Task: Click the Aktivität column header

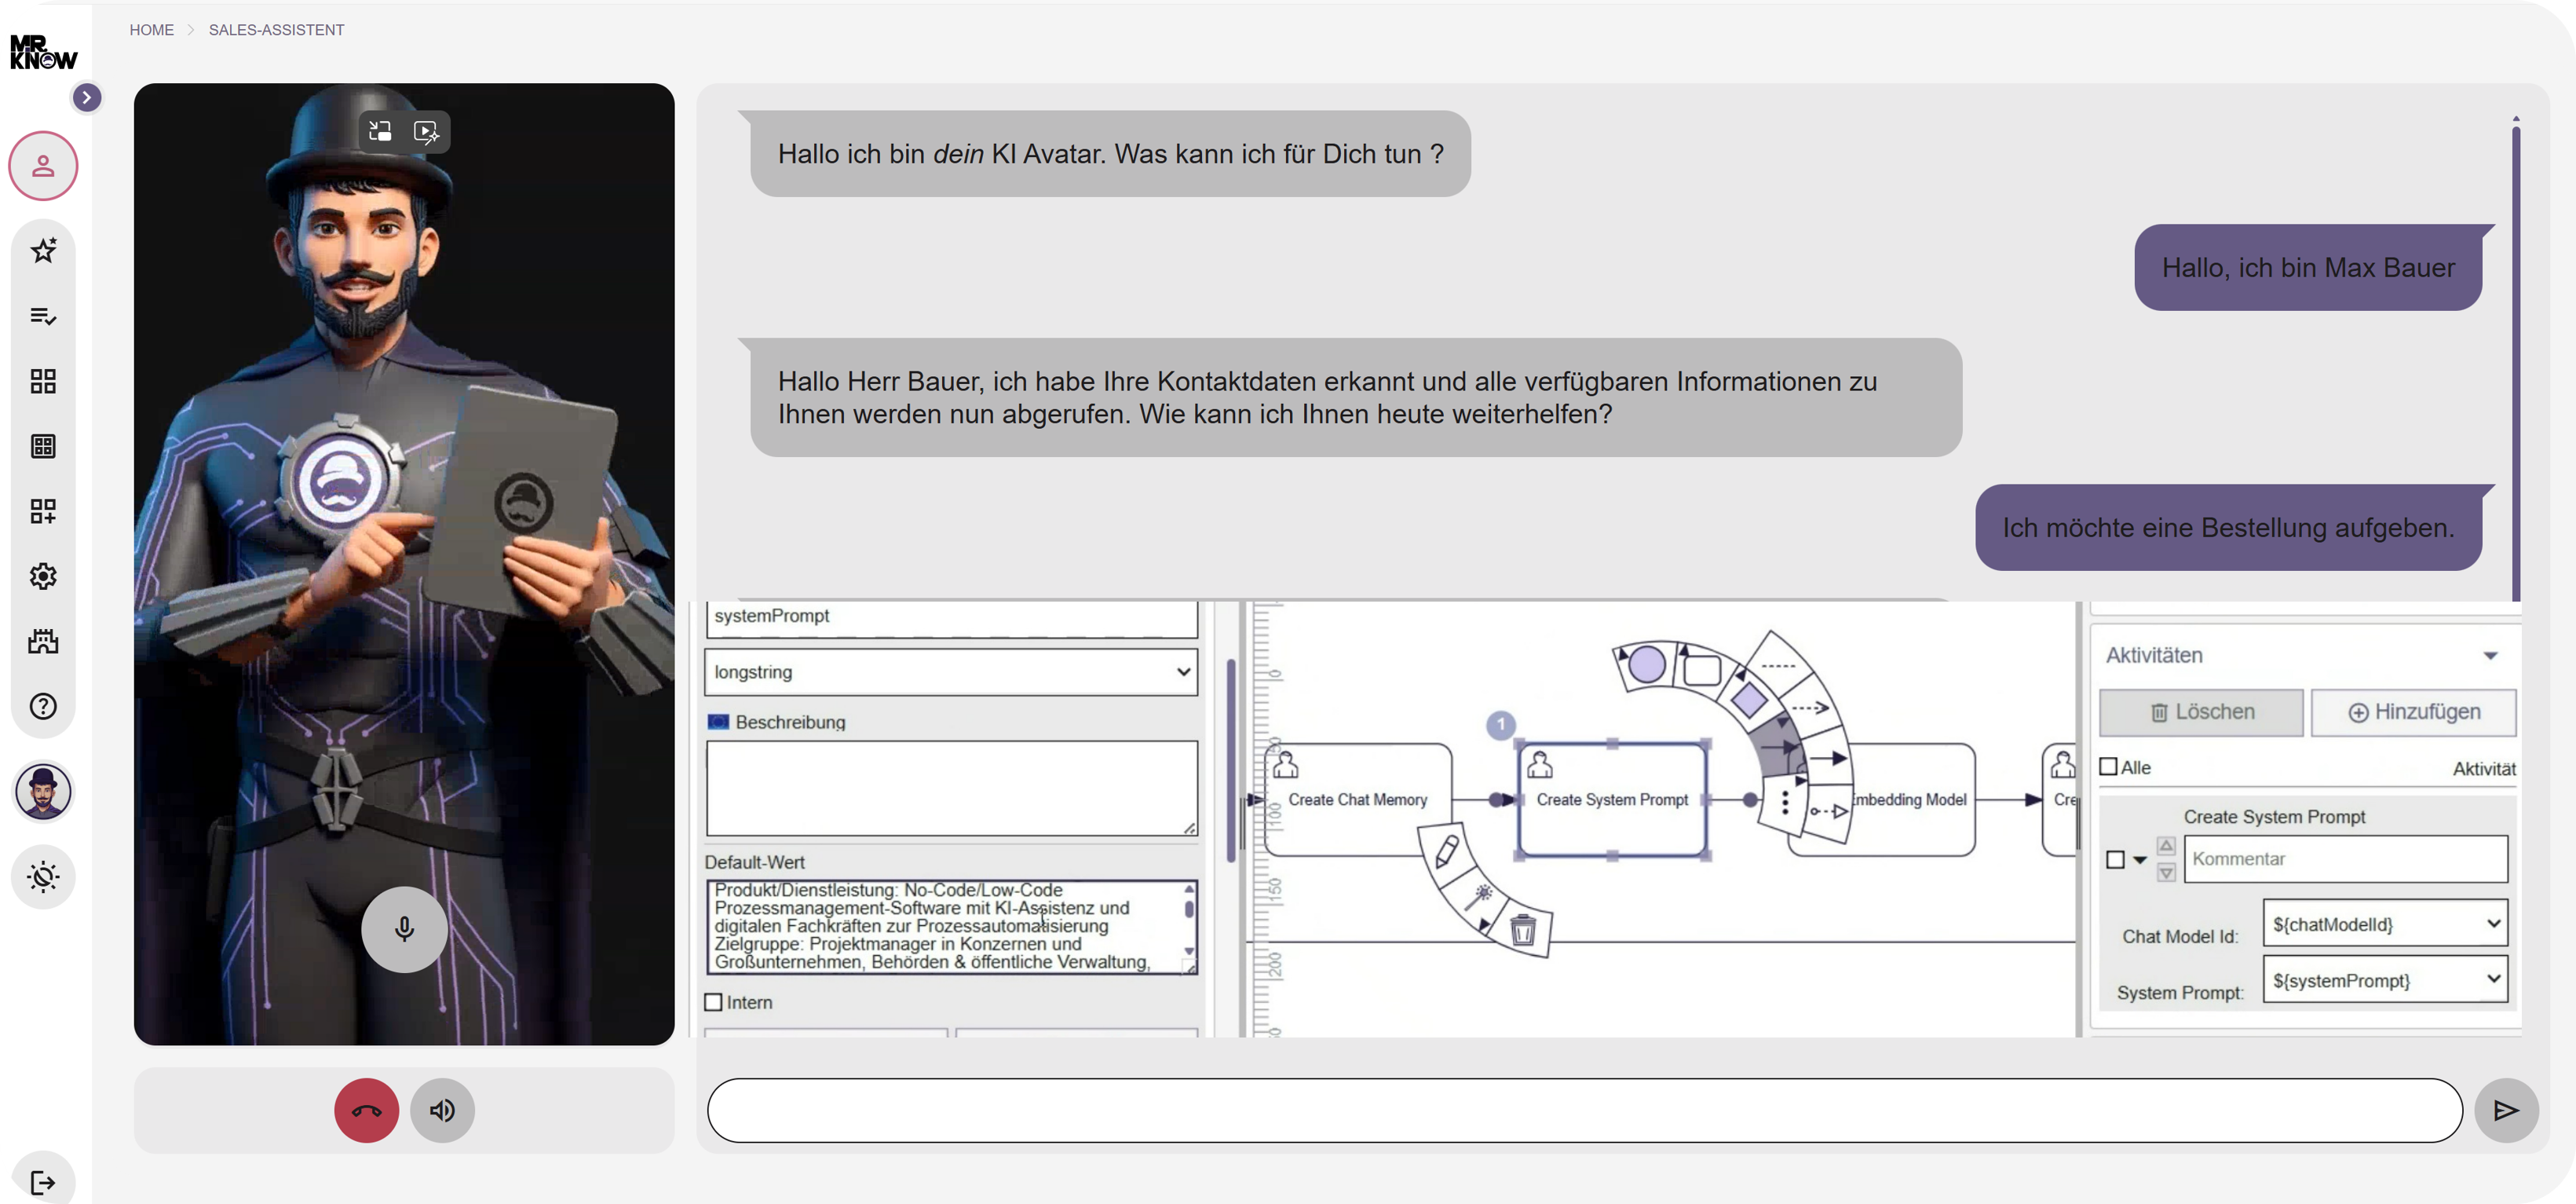Action: tap(2484, 768)
